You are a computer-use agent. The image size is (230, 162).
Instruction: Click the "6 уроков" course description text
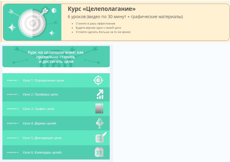pos(125,17)
